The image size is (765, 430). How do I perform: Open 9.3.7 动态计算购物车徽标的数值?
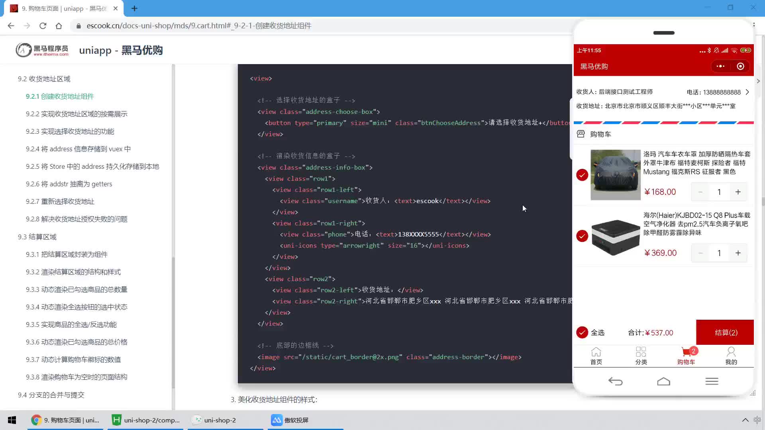point(73,360)
